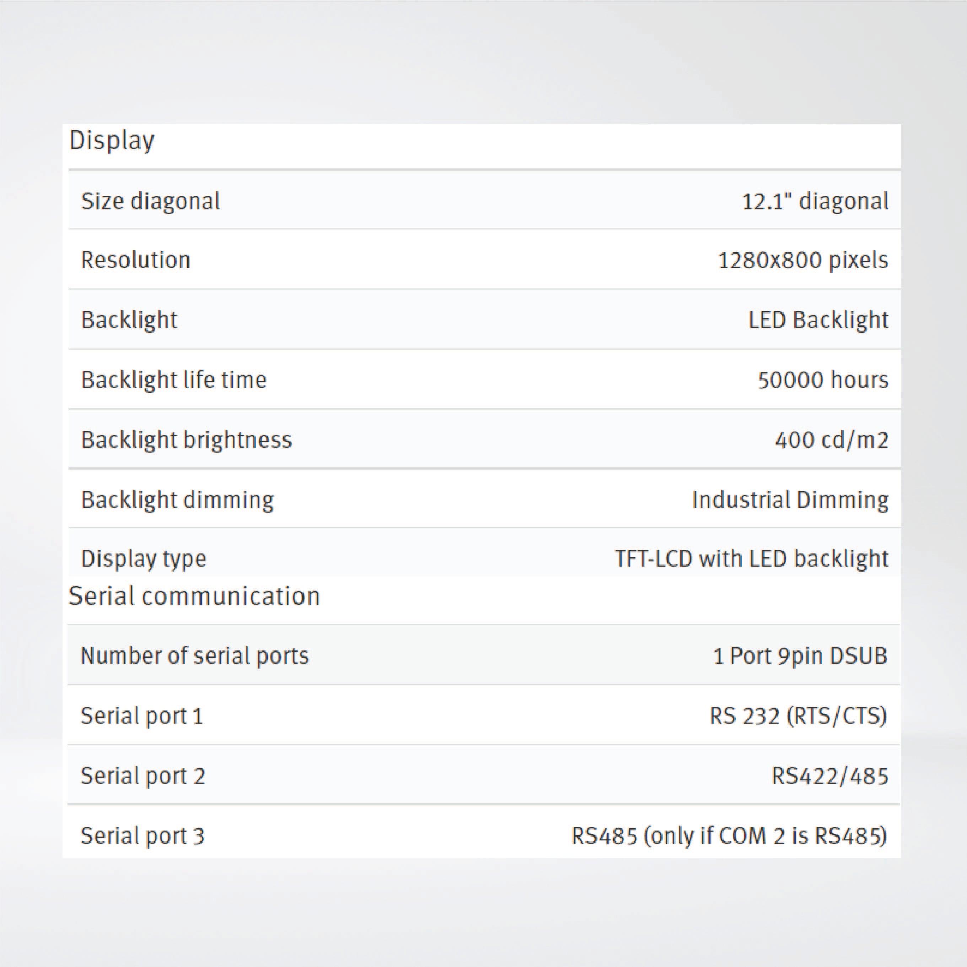Select the Backlight dimming label
The image size is (967, 967).
click(x=177, y=499)
